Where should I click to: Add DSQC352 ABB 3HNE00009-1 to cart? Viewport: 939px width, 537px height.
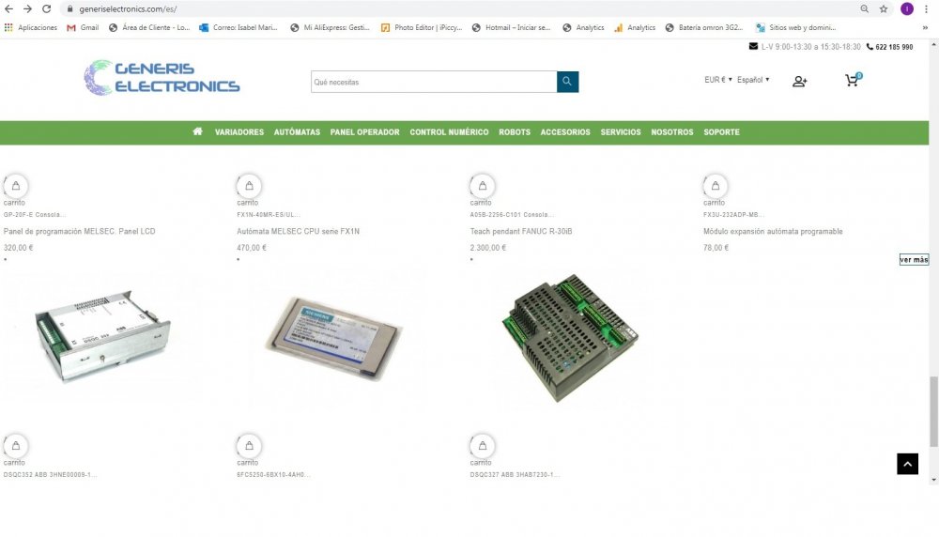click(x=16, y=446)
